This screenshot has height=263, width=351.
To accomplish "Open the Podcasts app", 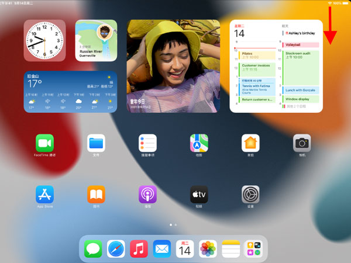I will coord(147,194).
